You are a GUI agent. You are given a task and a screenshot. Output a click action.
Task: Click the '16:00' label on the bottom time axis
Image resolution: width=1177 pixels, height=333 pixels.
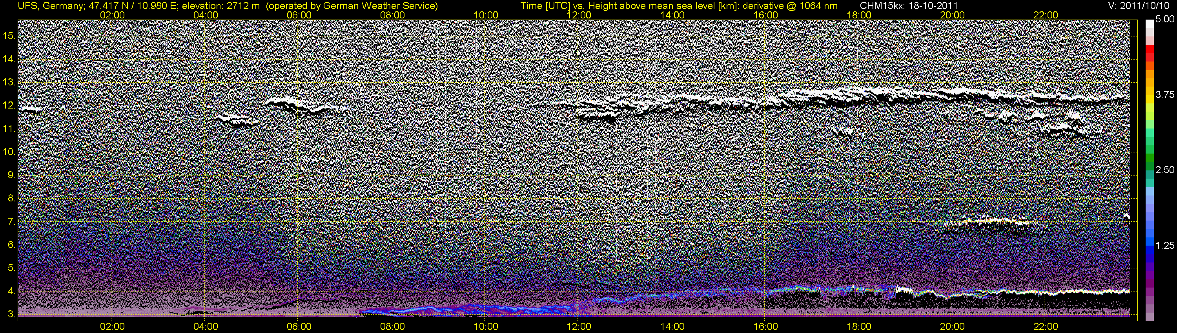click(x=766, y=327)
